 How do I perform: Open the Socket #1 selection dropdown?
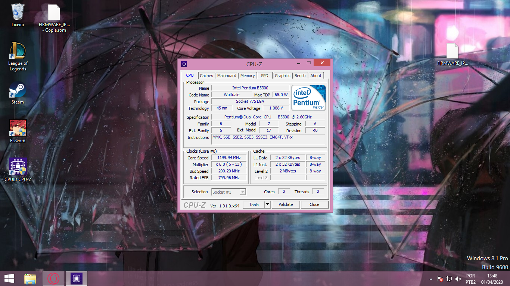click(228, 192)
